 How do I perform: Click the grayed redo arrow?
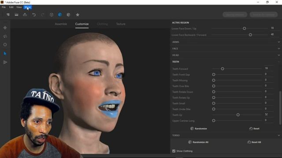(x=42, y=14)
